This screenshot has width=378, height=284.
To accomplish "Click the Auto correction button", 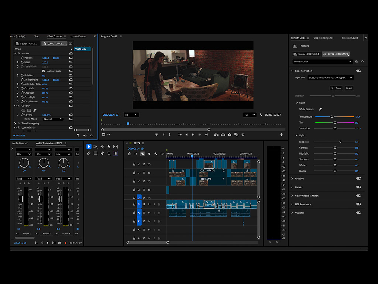I will (336, 88).
